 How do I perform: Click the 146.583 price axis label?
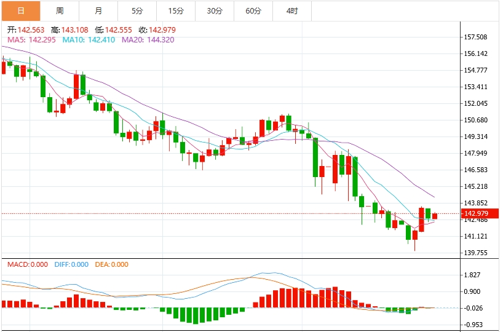point(475,170)
